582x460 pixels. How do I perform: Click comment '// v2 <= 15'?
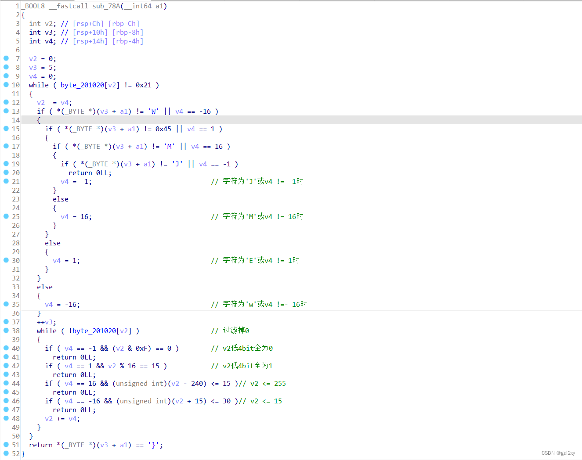point(260,401)
